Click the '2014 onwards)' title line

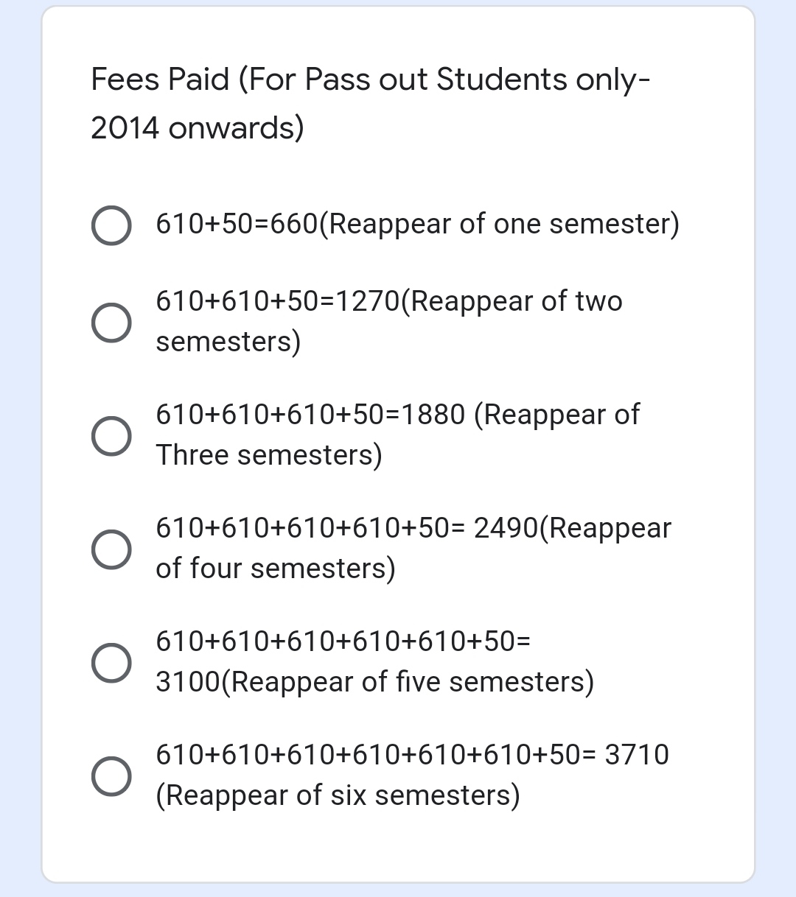197,128
